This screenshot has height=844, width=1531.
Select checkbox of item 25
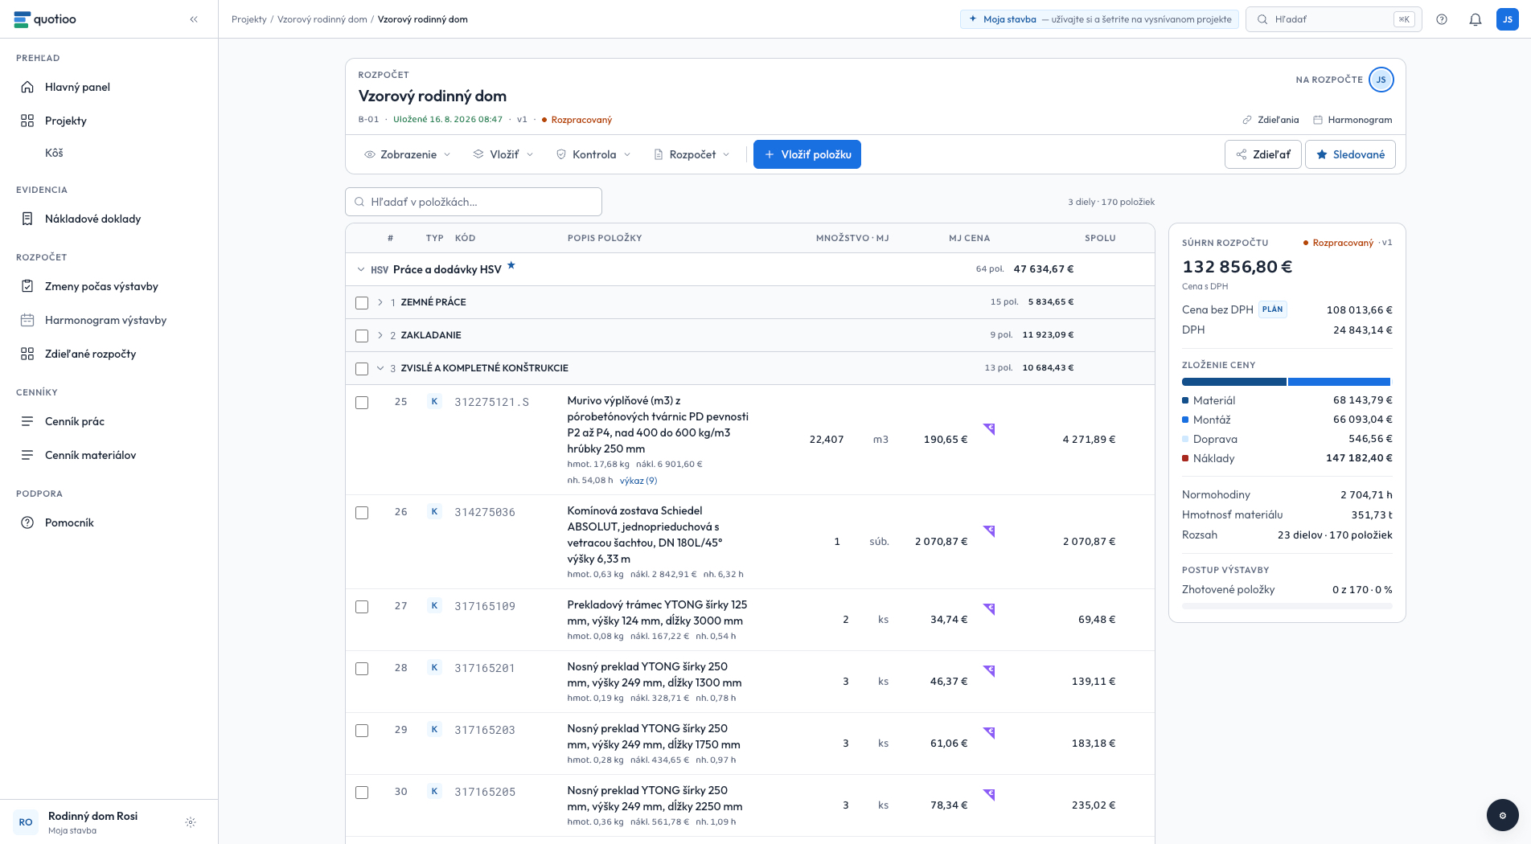tap(362, 403)
